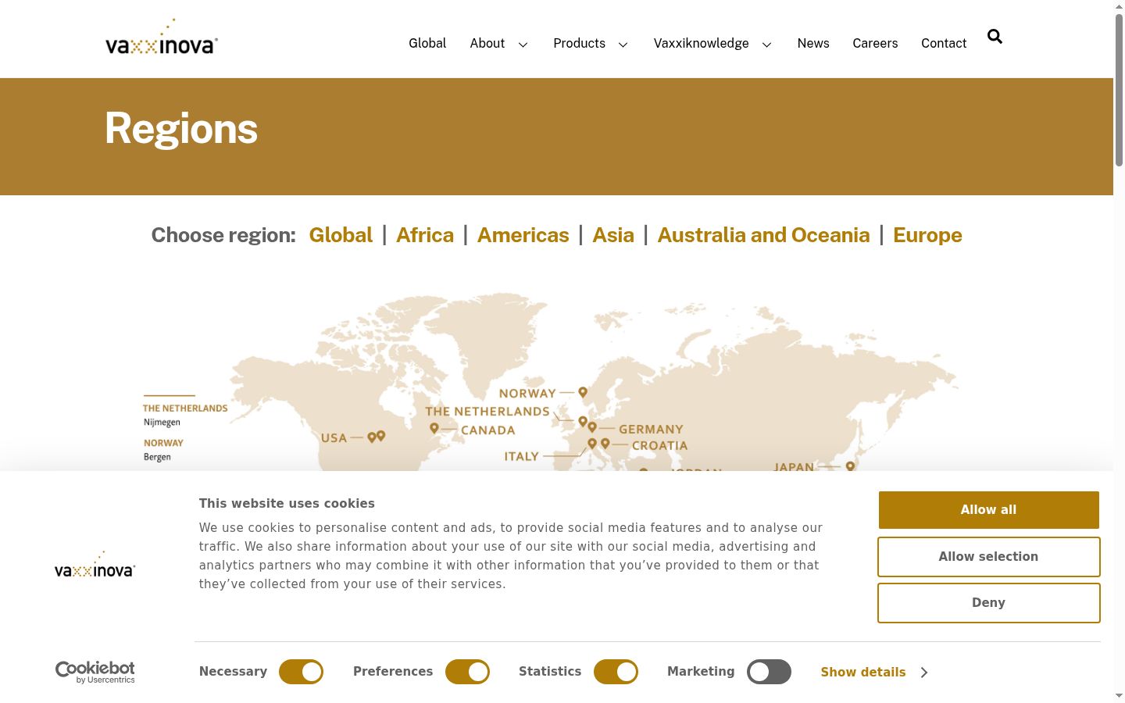Click the Allow all cookies button
Viewport: 1125px width, 703px height.
[x=989, y=510]
